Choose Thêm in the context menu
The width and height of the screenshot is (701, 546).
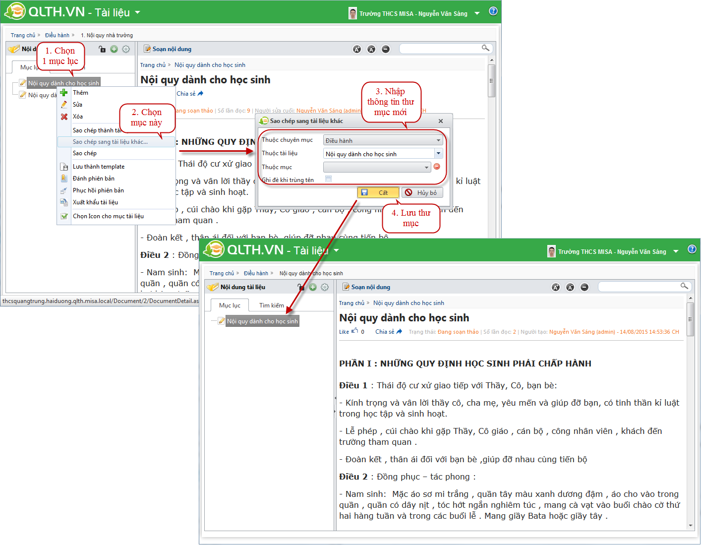tap(116, 93)
